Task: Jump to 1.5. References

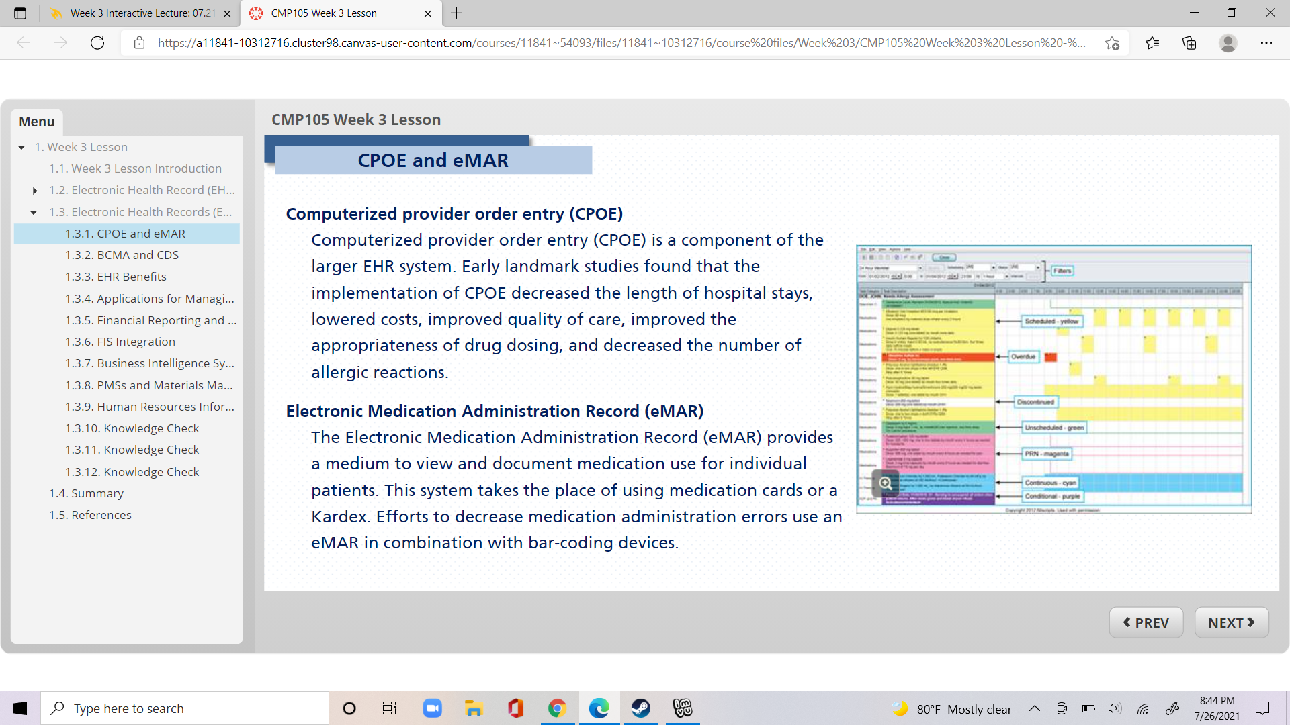Action: (x=90, y=515)
